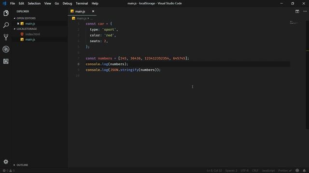Click the feedback globe icon in status bar
Viewport: 309px width, 173px height.
(297, 171)
